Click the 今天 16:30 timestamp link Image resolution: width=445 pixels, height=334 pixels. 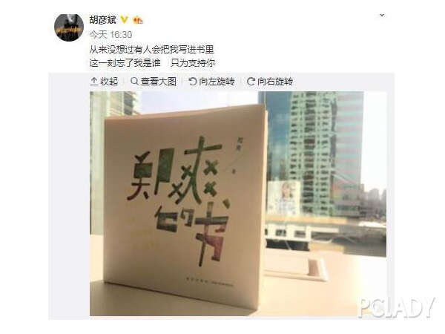[x=111, y=35]
